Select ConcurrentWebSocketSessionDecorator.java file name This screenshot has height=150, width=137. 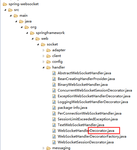click(x=95, y=90)
